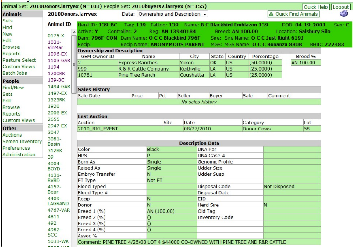Open Animals Sets menu item
The width and height of the screenshot is (355, 249).
(8, 21)
